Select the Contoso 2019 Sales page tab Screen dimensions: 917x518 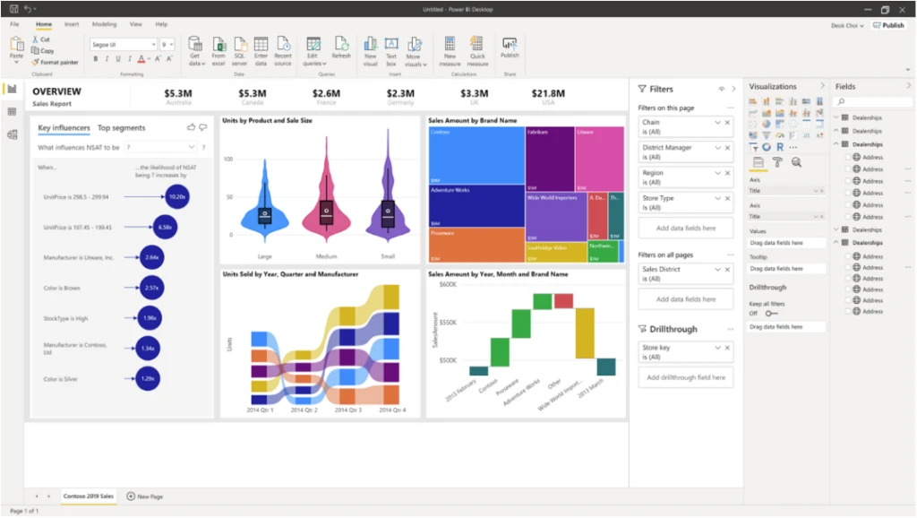(x=87, y=496)
